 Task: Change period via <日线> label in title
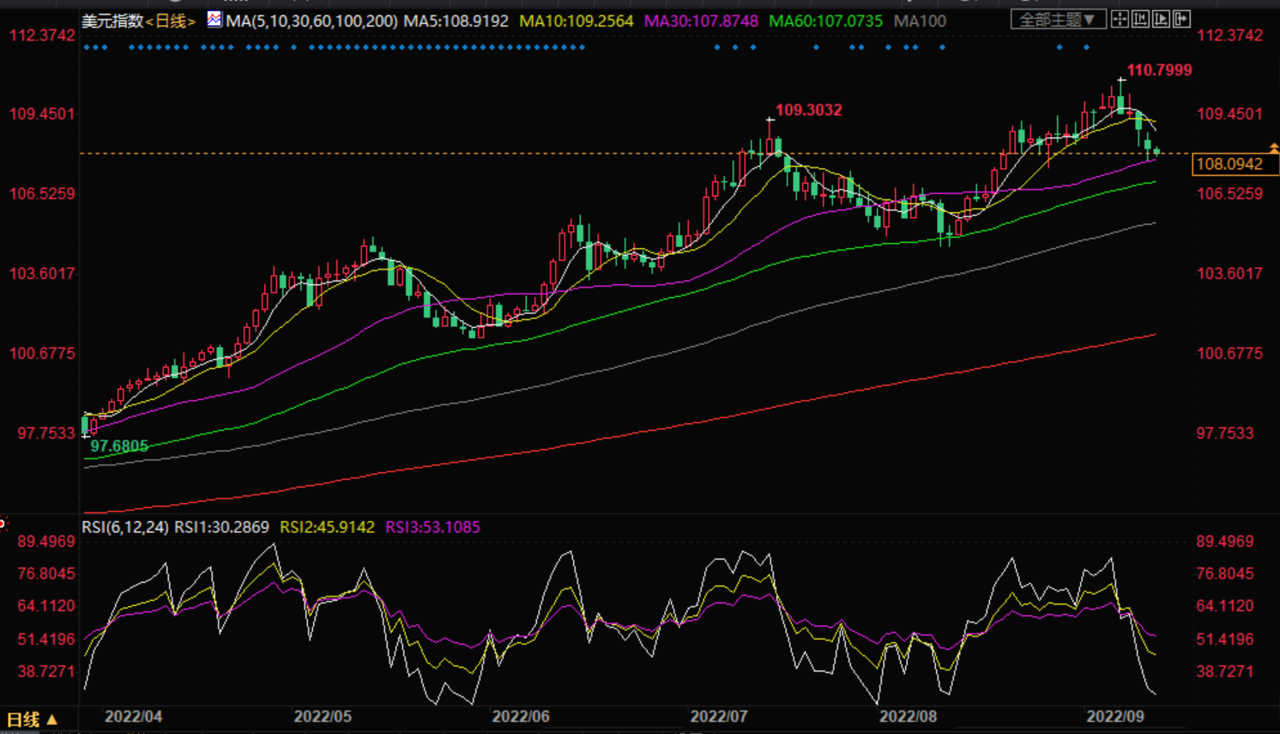(171, 21)
